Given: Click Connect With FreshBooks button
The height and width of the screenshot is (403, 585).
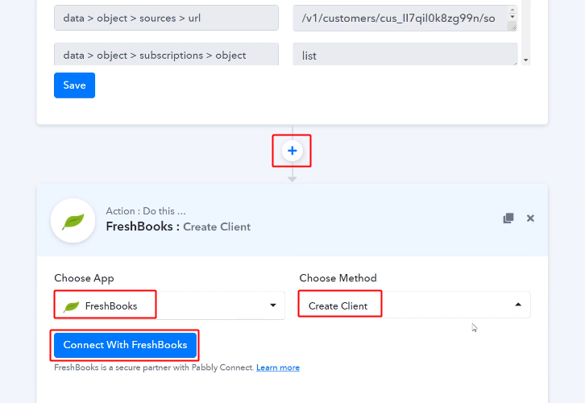Looking at the screenshot, I should point(126,345).
